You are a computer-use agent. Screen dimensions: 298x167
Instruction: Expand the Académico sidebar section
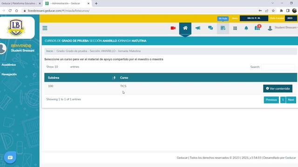pos(18,65)
